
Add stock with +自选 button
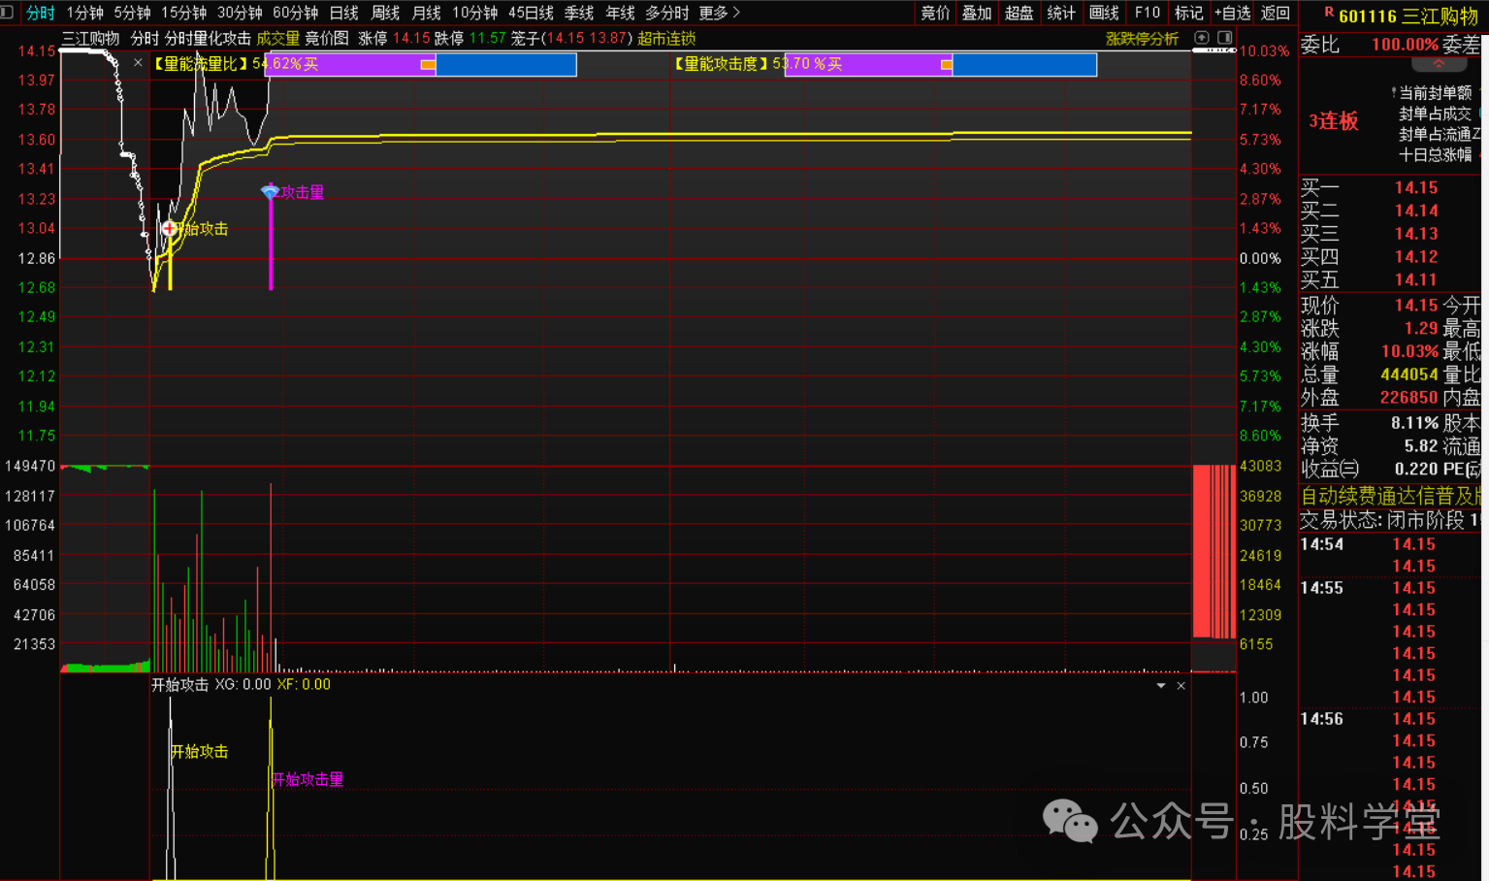1232,13
